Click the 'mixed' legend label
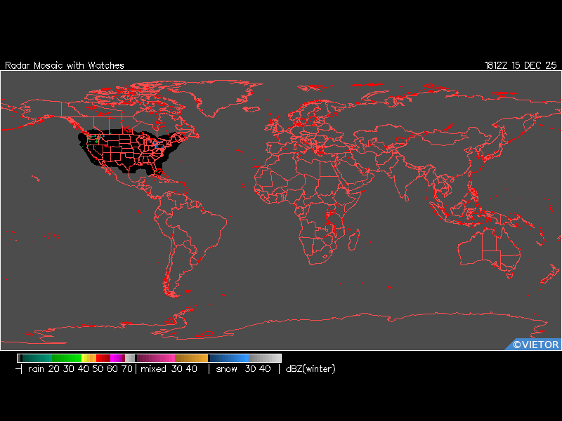 coord(153,369)
